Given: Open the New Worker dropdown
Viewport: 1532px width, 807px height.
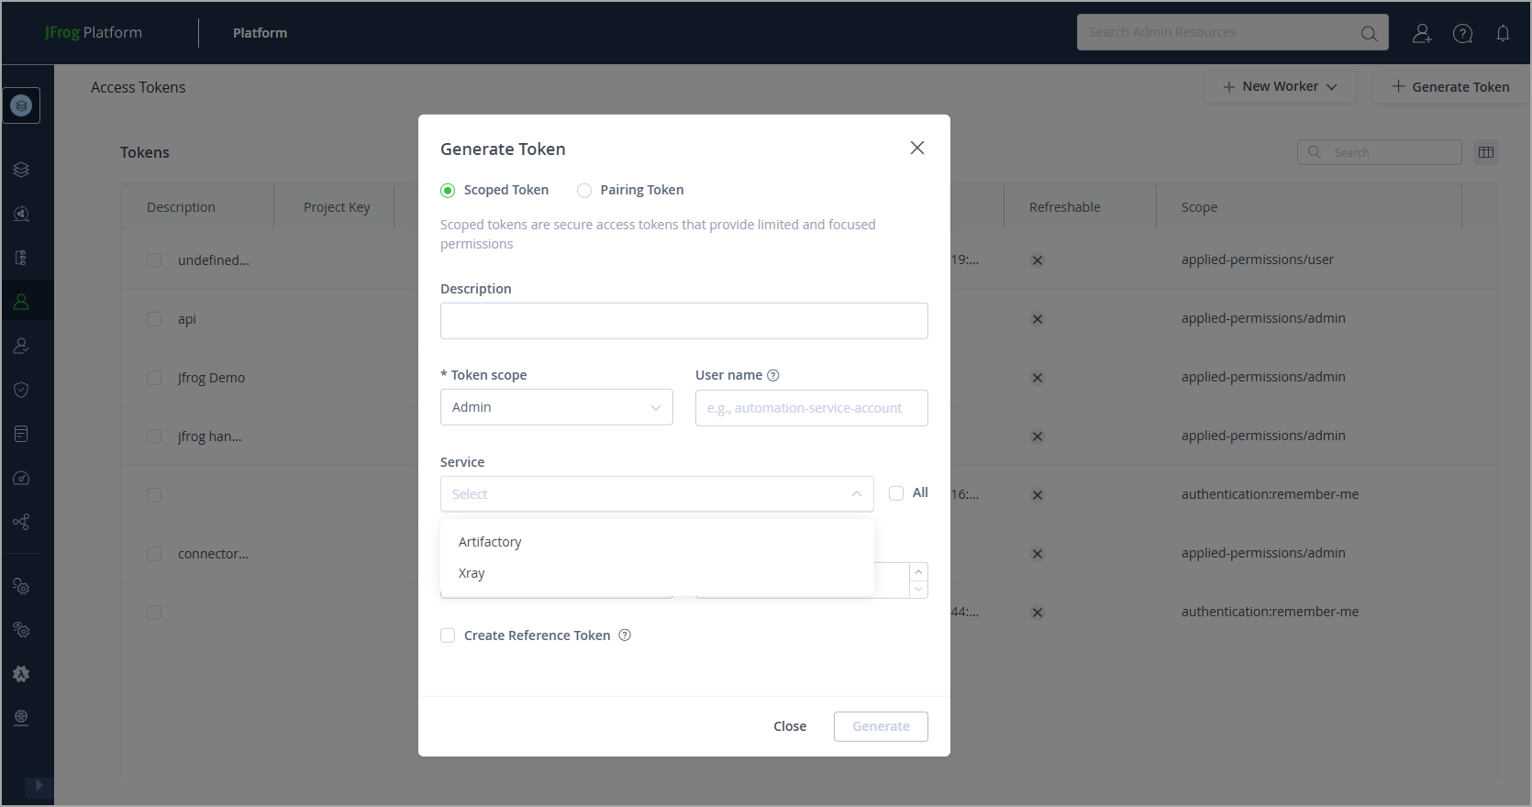Looking at the screenshot, I should click(1281, 87).
